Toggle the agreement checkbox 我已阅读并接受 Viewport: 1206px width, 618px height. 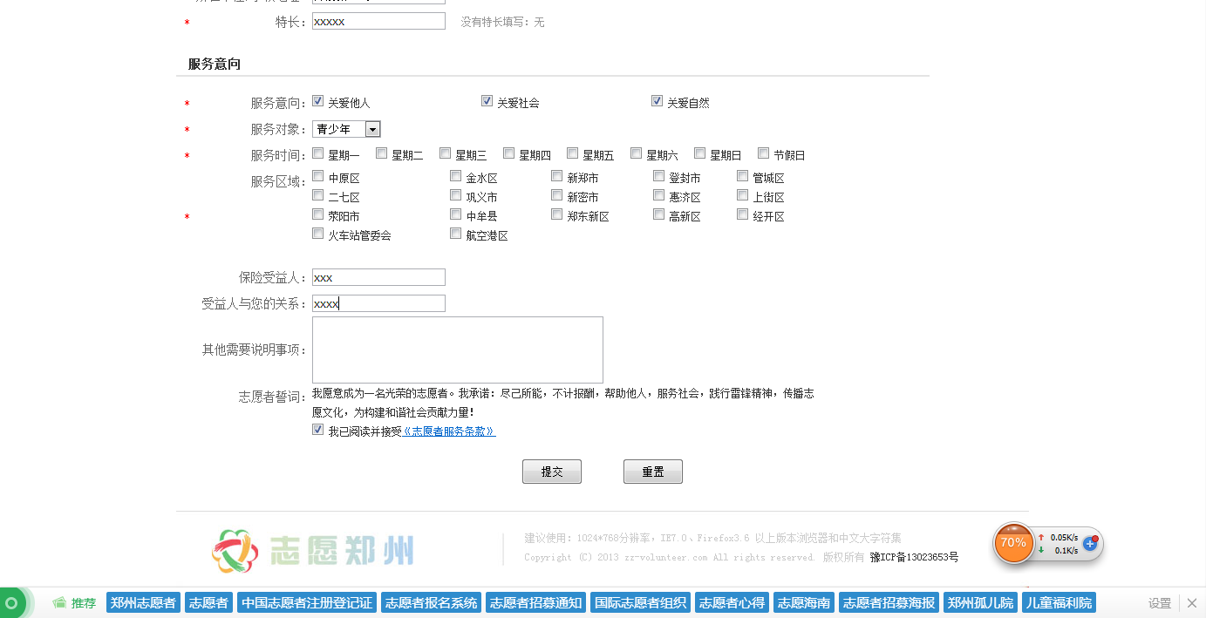318,431
